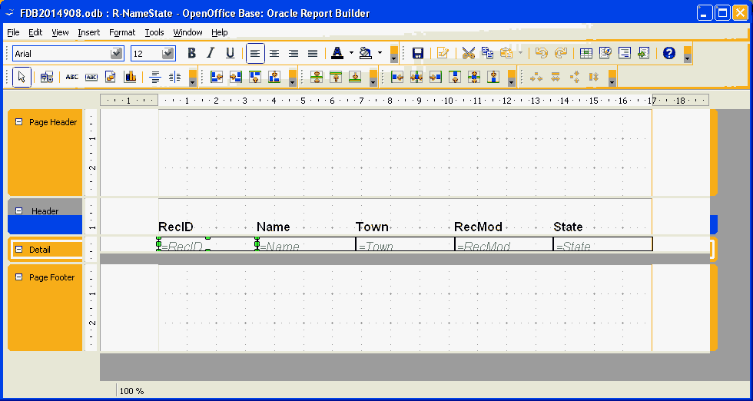The height and width of the screenshot is (401, 753).
Task: Align bottom on section icon
Action: [274, 77]
